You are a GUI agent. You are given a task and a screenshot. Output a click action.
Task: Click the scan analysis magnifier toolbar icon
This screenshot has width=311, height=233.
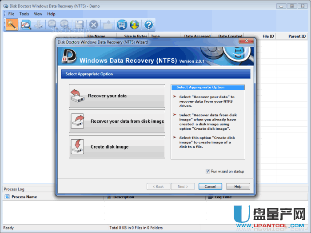point(26,25)
